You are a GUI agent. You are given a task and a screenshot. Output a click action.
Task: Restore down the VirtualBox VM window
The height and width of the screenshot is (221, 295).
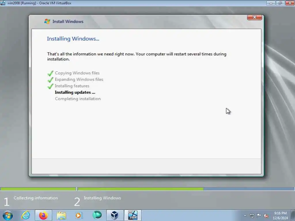pos(280,3)
